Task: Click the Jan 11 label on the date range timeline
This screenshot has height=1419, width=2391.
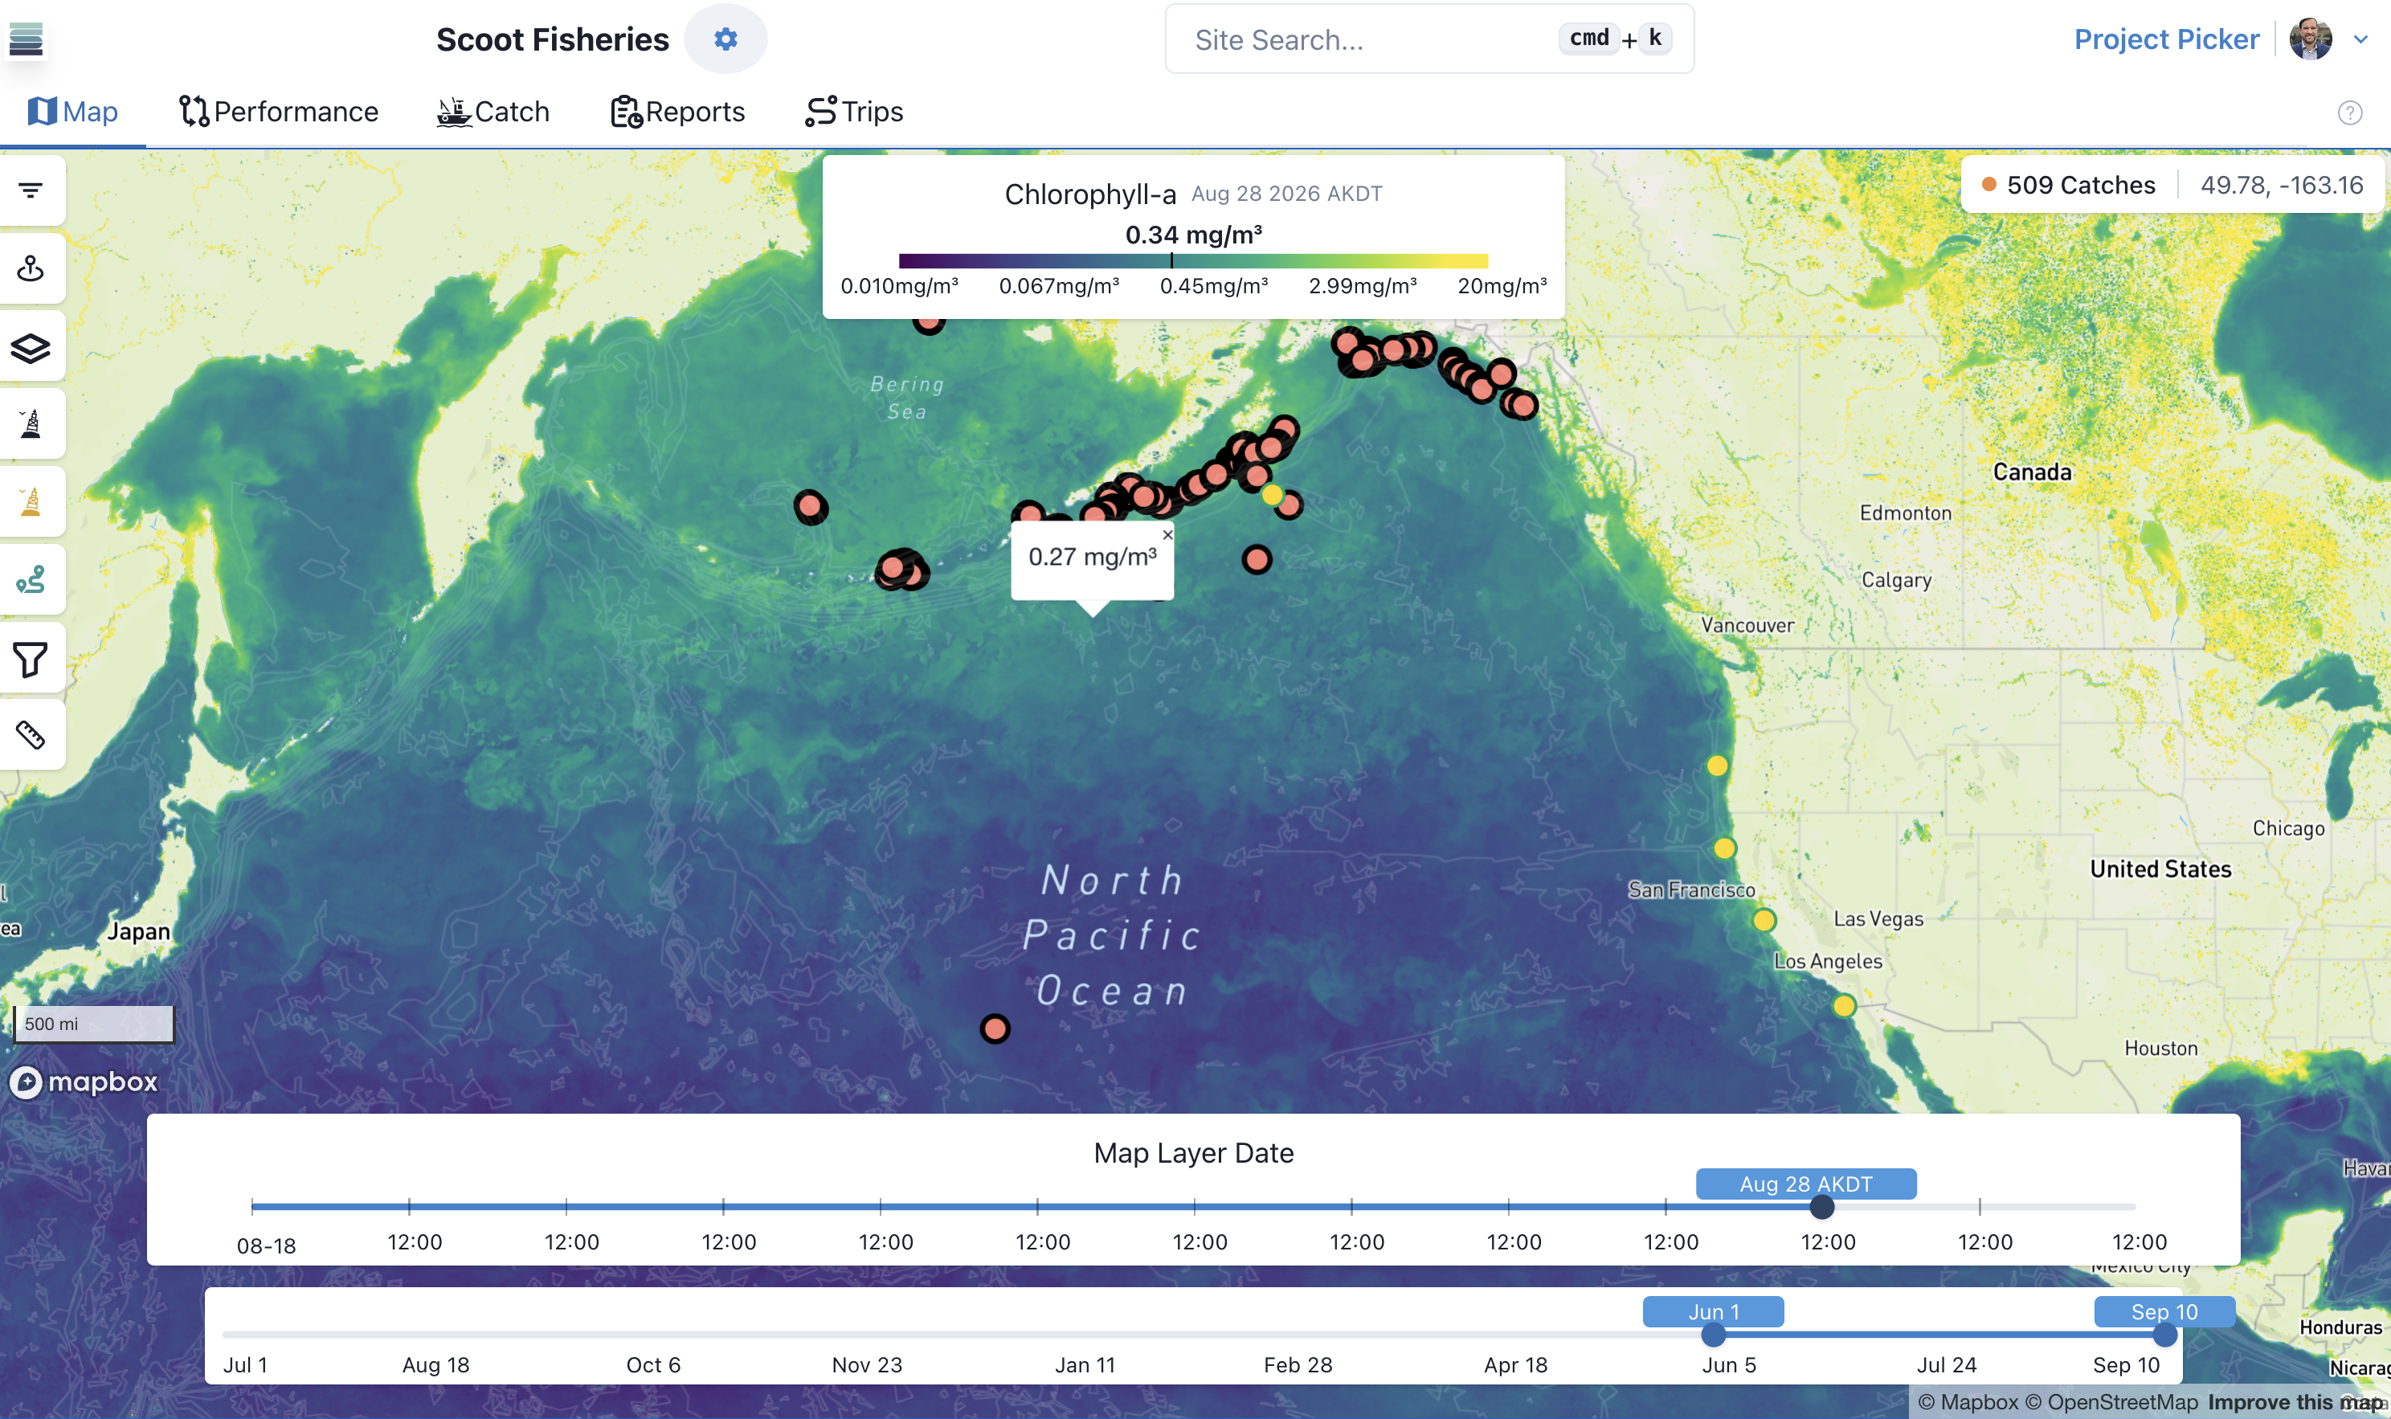Action: coord(1085,1364)
